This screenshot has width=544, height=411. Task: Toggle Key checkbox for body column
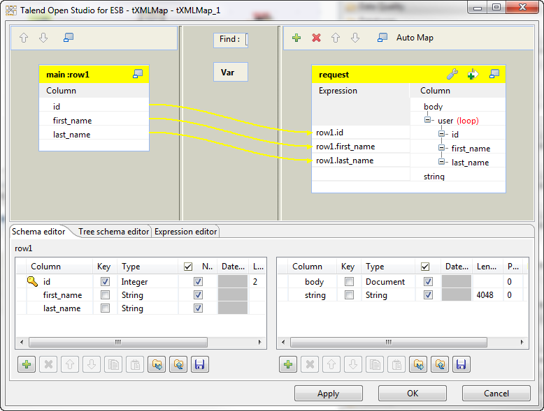(348, 282)
